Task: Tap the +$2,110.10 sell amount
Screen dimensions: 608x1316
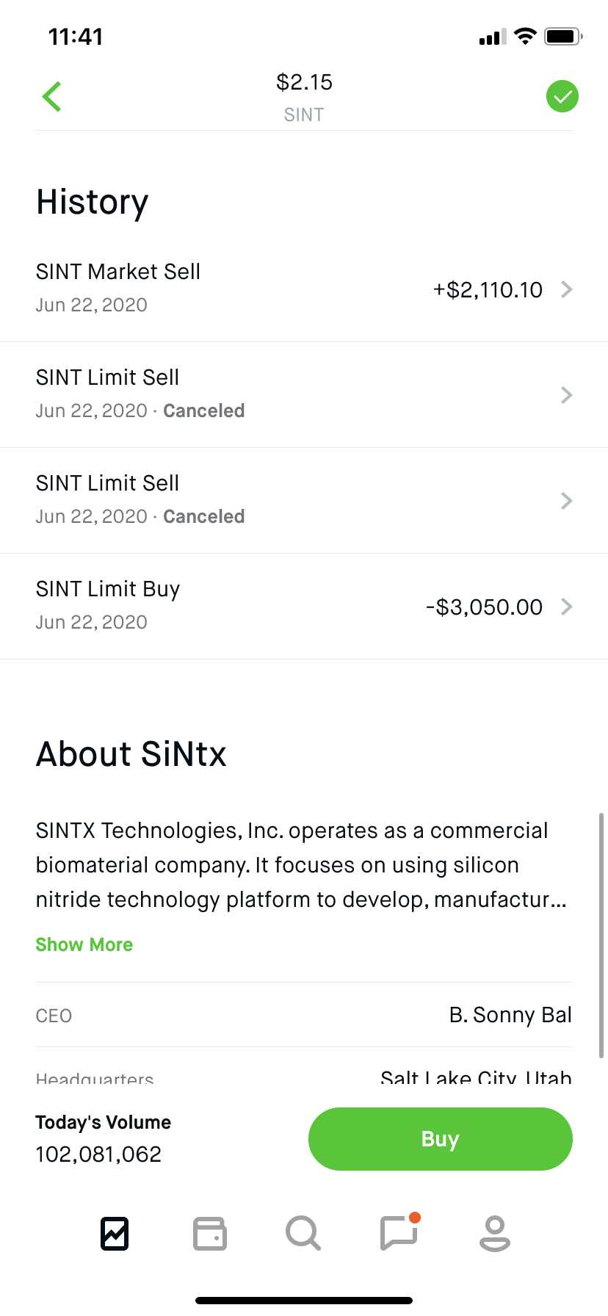Action: click(488, 290)
